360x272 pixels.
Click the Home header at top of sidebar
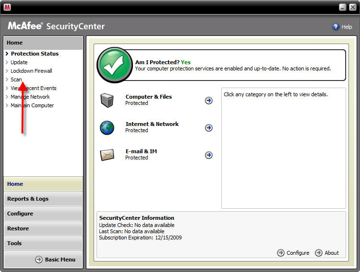[43, 43]
